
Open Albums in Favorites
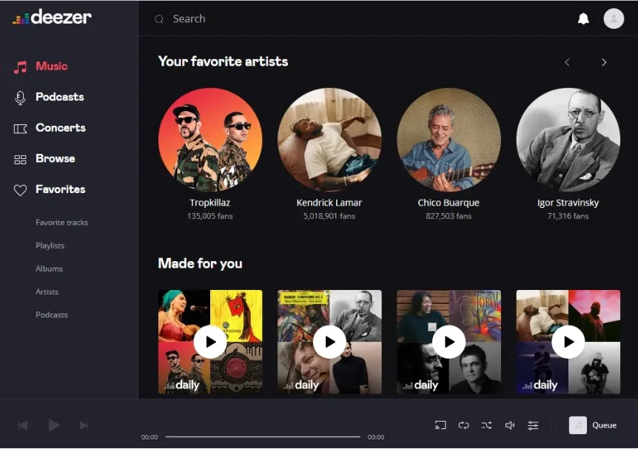[x=50, y=269]
